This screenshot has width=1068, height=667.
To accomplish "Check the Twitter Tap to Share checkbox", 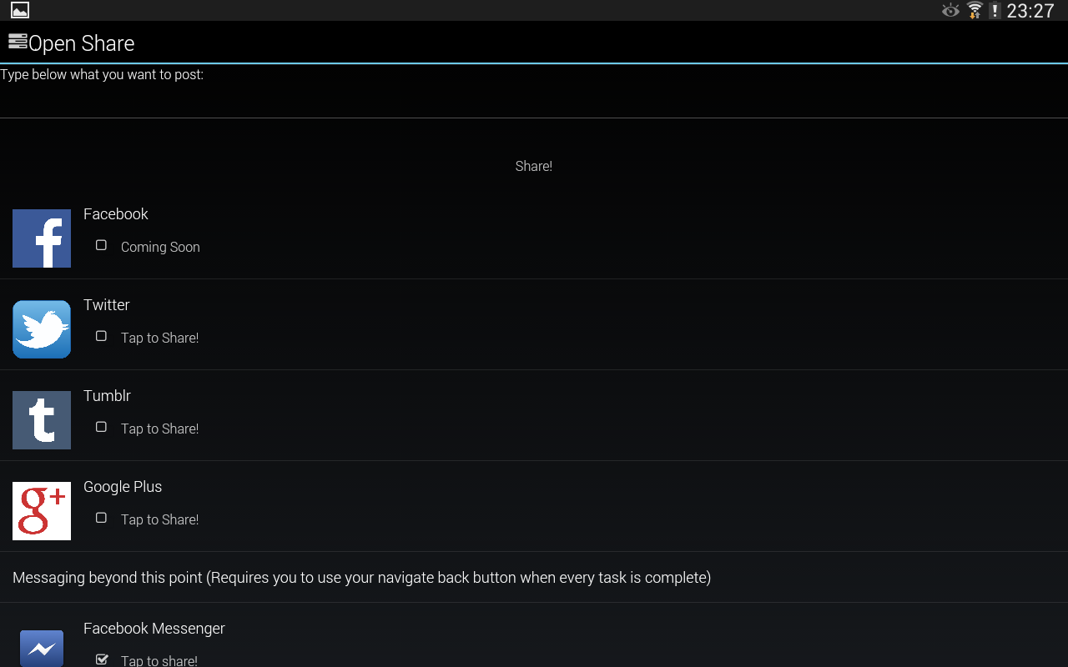I will pyautogui.click(x=101, y=336).
